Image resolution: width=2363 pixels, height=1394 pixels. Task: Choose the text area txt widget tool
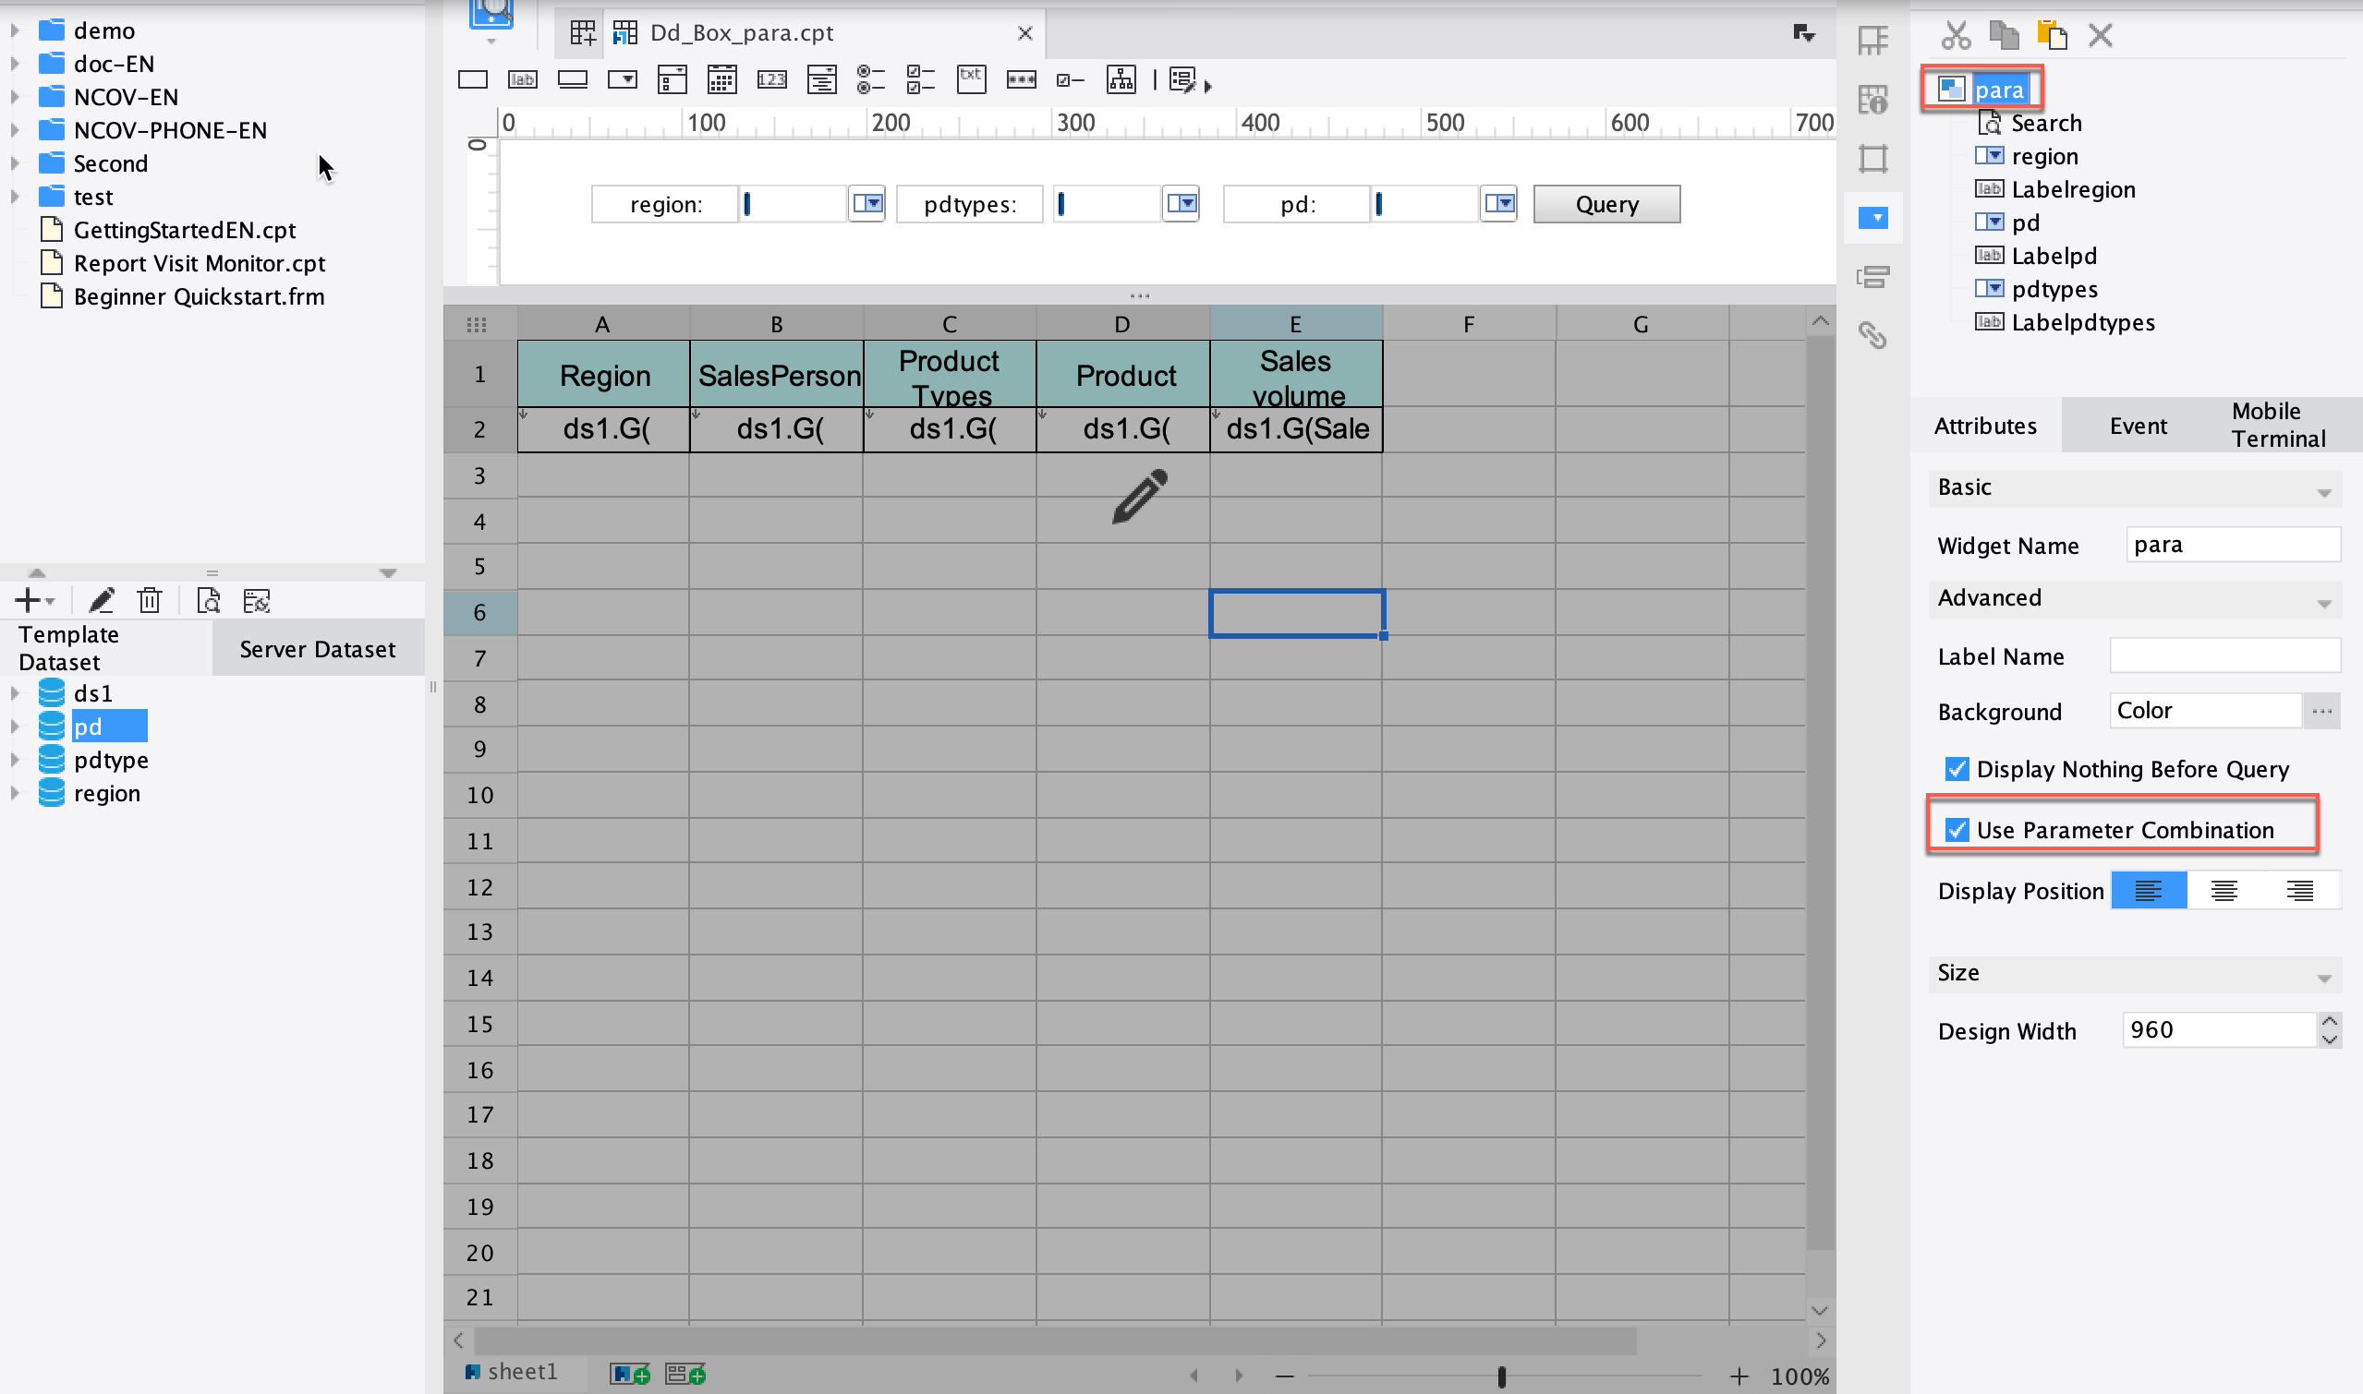pos(971,79)
